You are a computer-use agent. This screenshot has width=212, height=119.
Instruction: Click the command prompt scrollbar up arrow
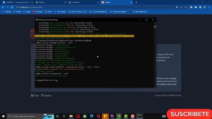pyautogui.click(x=155, y=23)
